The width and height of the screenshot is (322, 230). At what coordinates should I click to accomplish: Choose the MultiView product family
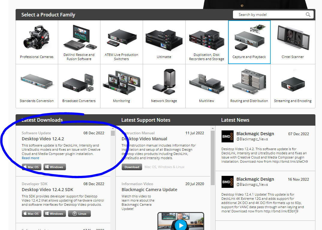point(207,86)
